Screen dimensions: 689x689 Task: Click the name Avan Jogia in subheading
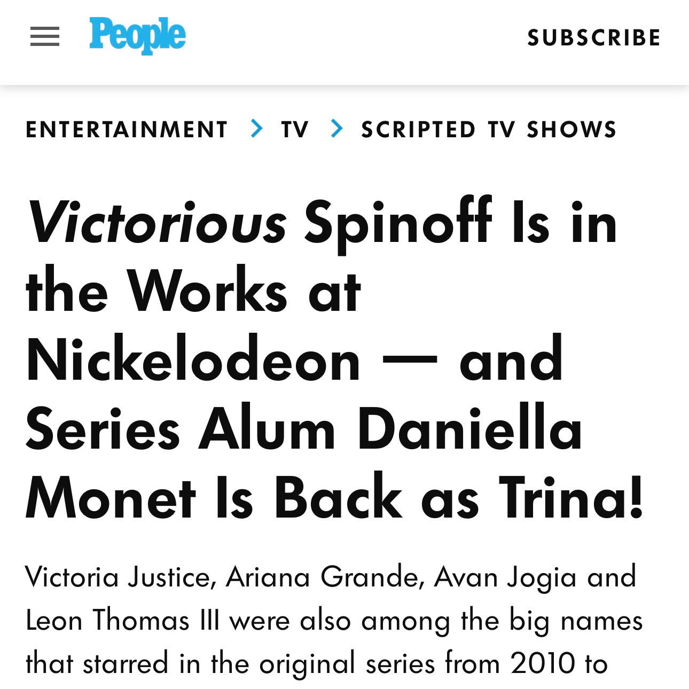tap(506, 577)
